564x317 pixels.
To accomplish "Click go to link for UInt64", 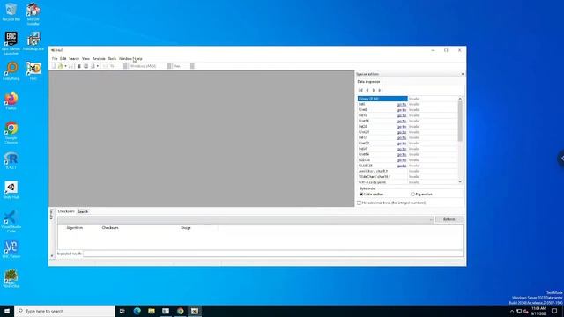I will (x=402, y=154).
